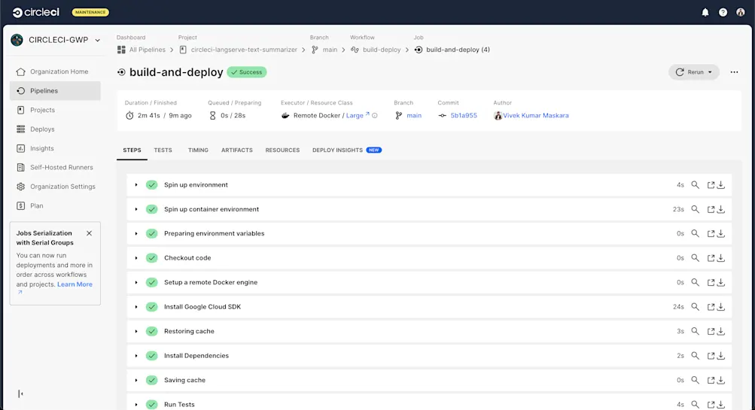
Task: Open Plan in the sidebar
Action: (55, 206)
